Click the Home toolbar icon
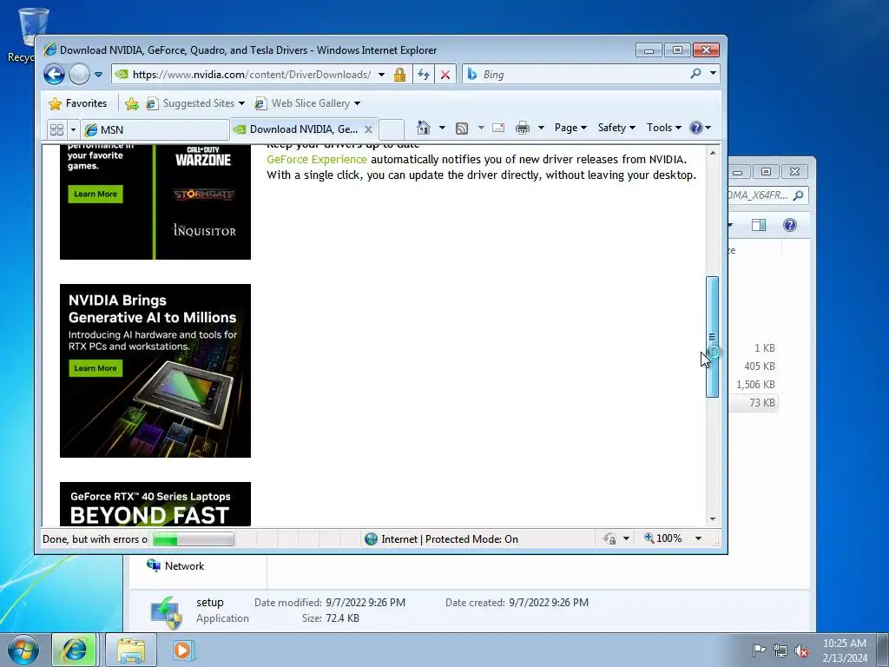Image resolution: width=889 pixels, height=667 pixels. [x=424, y=128]
